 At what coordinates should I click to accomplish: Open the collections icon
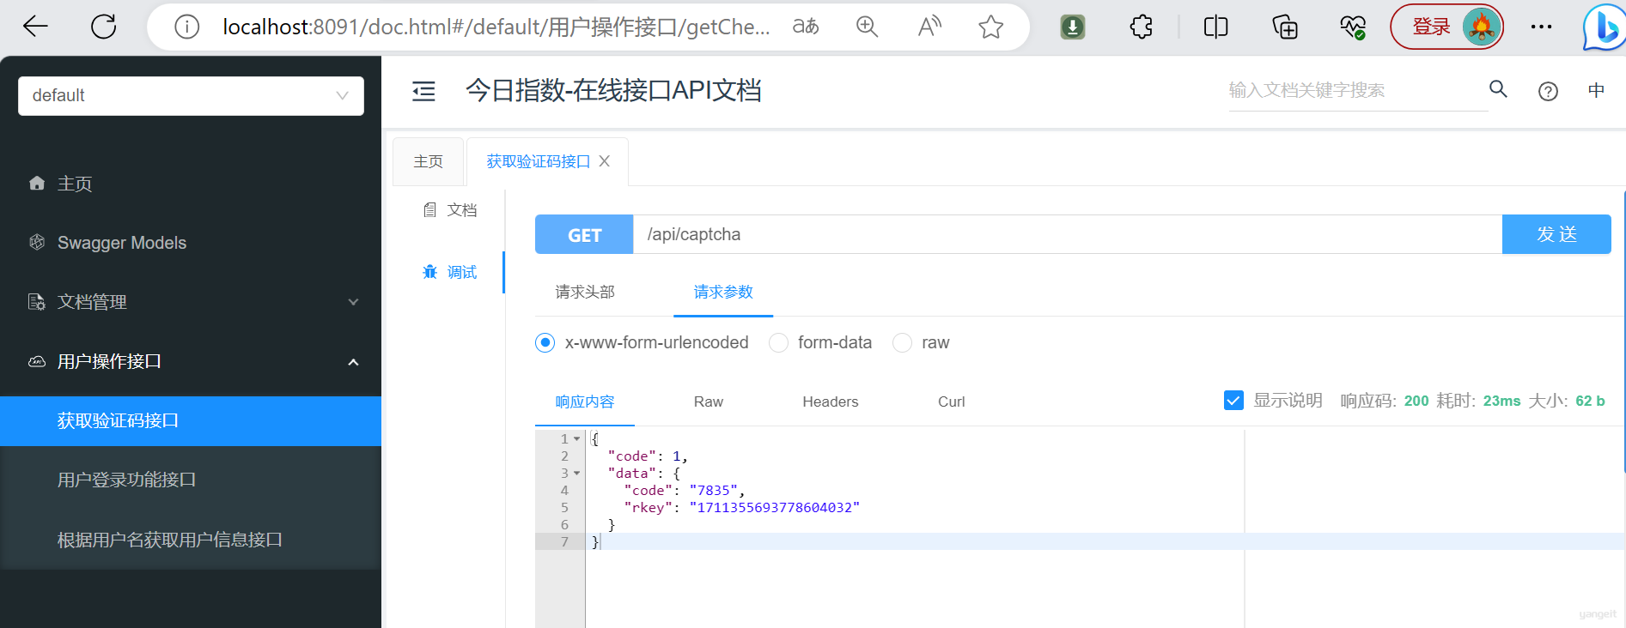[x=1285, y=27]
